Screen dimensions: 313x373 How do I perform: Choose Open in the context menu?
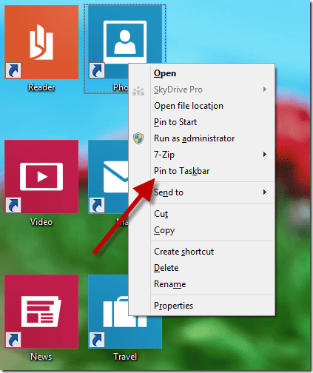[x=201, y=73]
